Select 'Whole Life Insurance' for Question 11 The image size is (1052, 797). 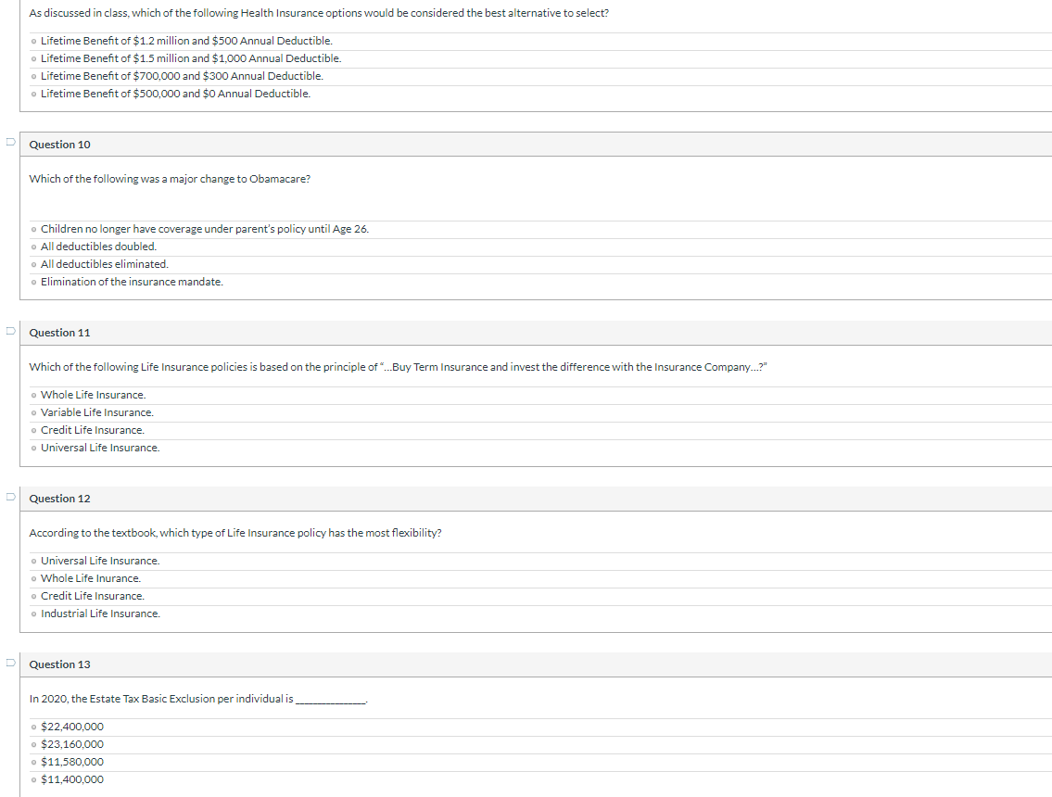[x=32, y=395]
